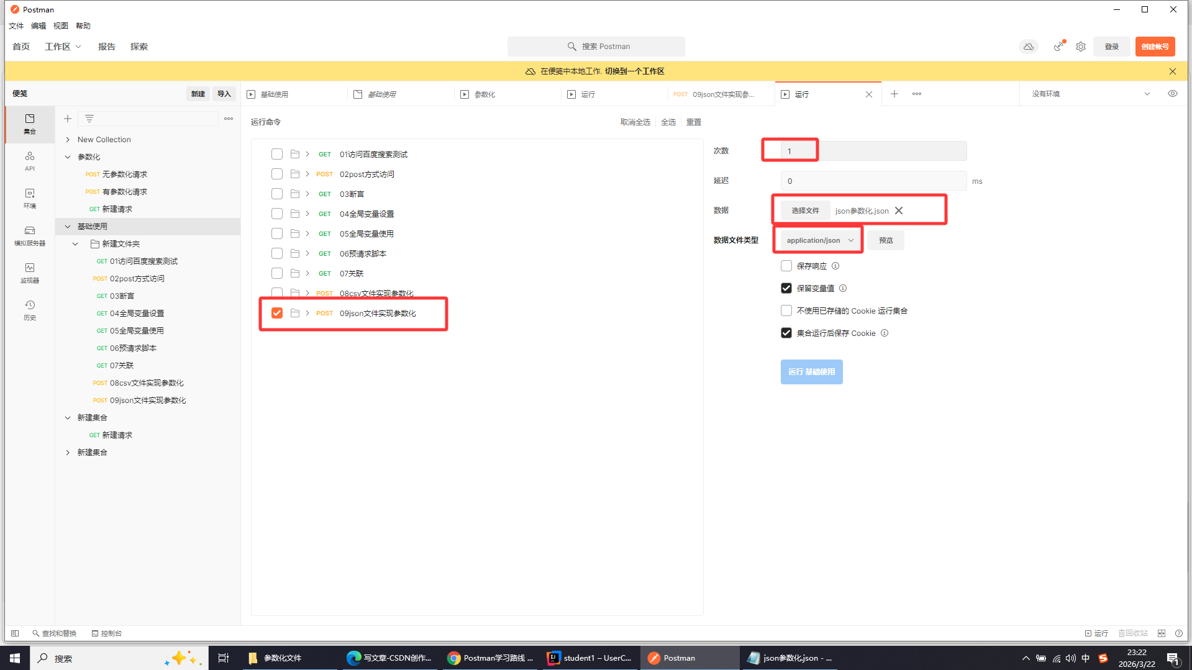Viewport: 1192px width, 670px height.
Task: Collapse the 参数化 collection in the sidebar
Action: point(68,157)
